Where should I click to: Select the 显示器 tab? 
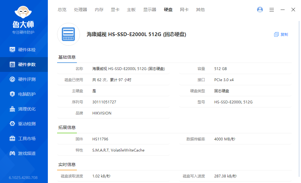[150, 10]
